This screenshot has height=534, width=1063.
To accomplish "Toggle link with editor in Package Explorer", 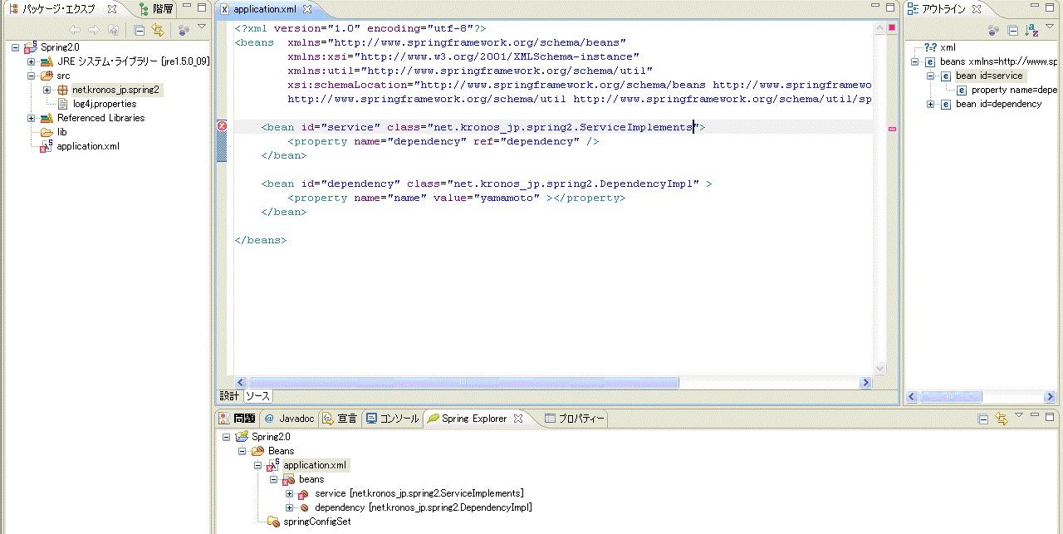I will click(x=158, y=30).
